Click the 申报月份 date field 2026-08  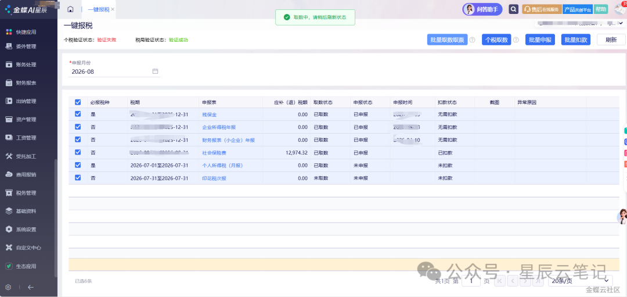pyautogui.click(x=114, y=71)
